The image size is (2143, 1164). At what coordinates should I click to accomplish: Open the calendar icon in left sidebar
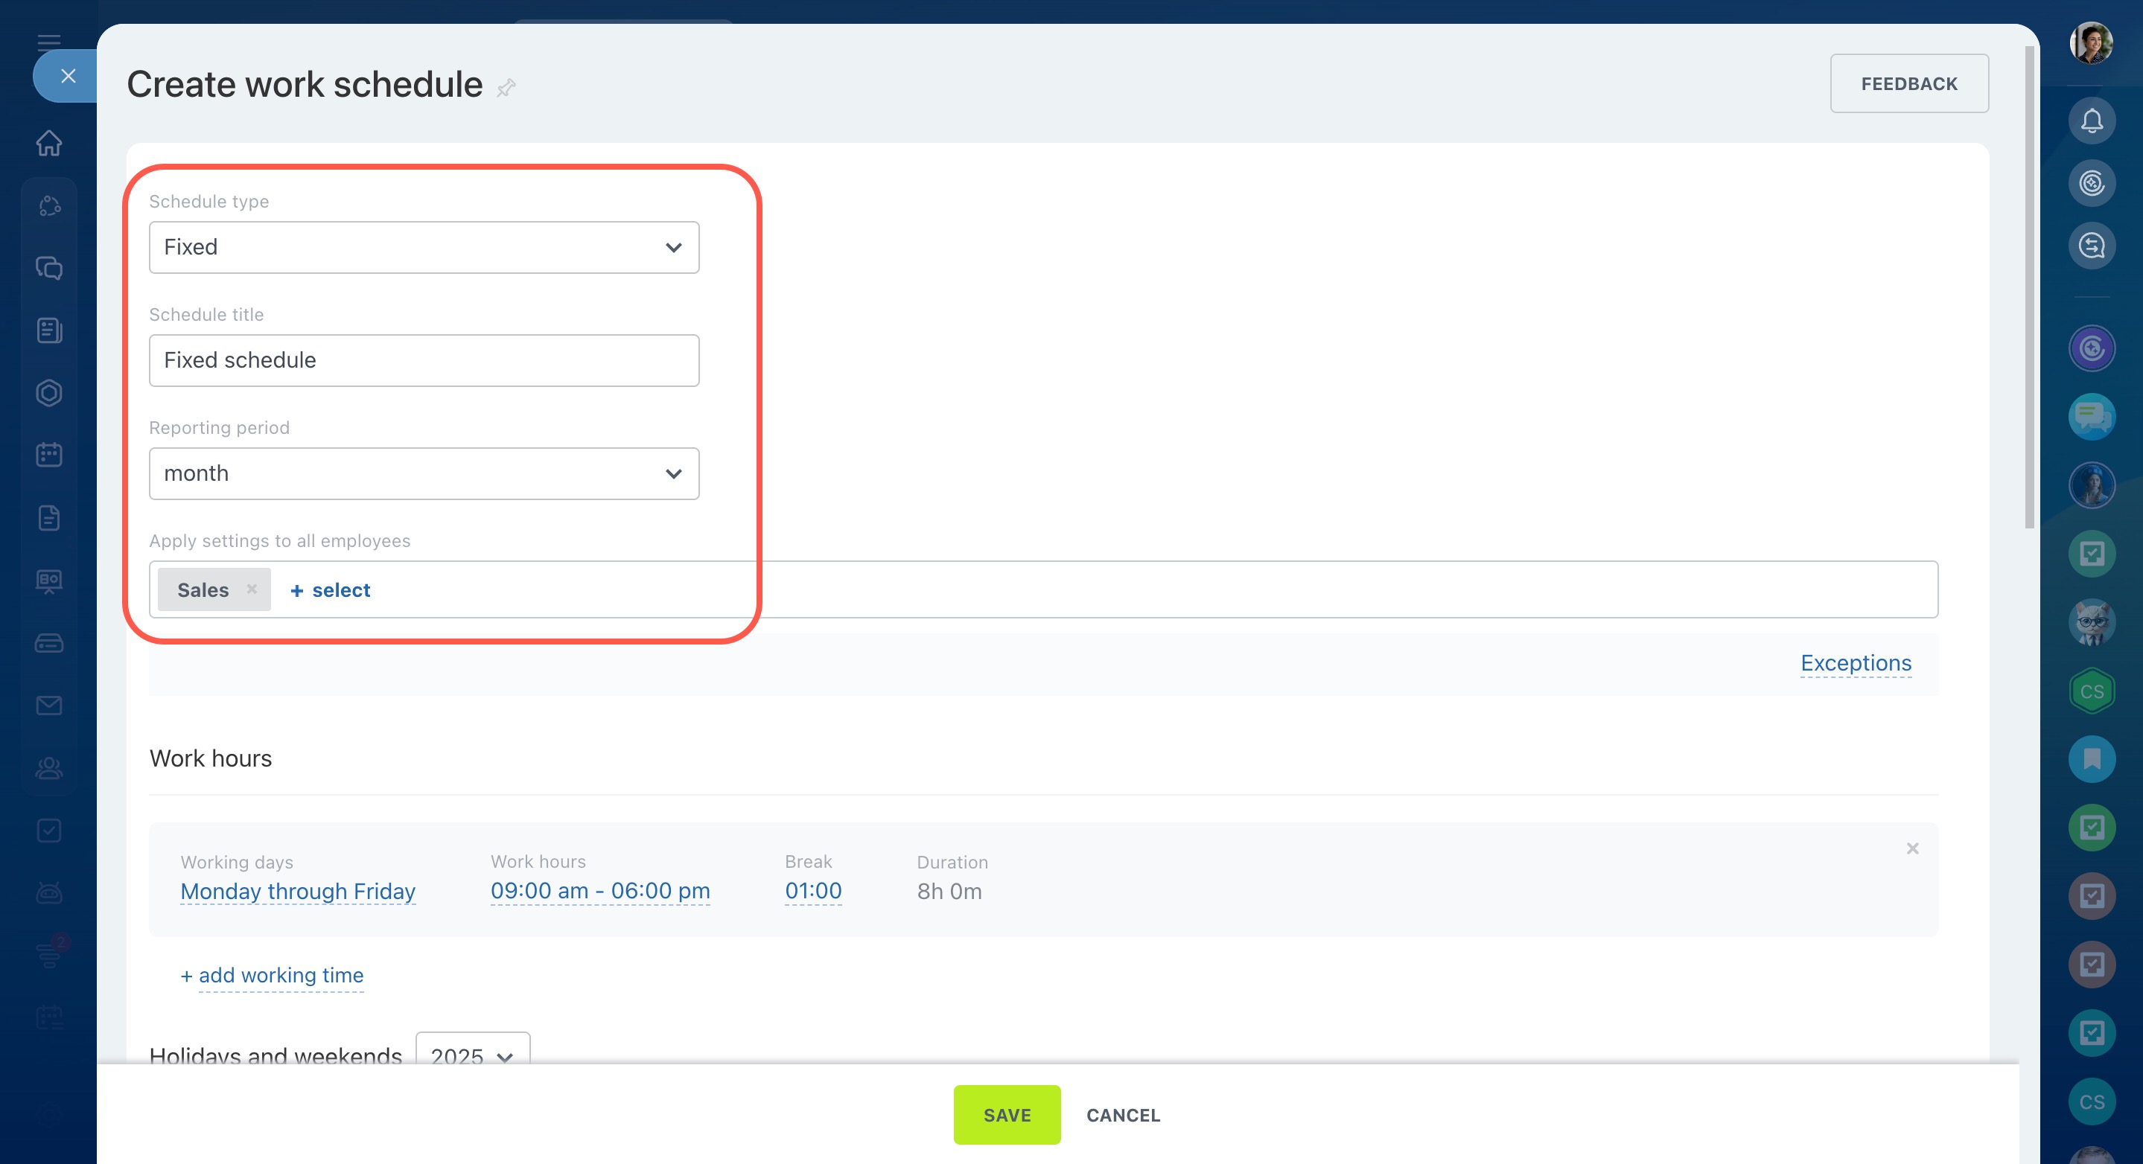click(49, 455)
